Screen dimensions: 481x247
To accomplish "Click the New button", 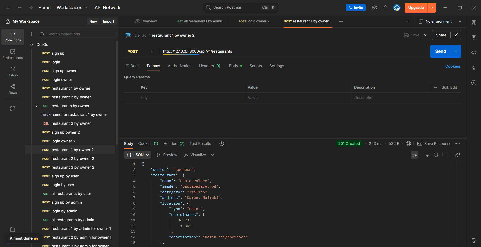I will coord(93,21).
